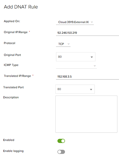The image size is (119, 158).
Task: Click the ICMP Type chevron icon
Action: tap(95, 66)
